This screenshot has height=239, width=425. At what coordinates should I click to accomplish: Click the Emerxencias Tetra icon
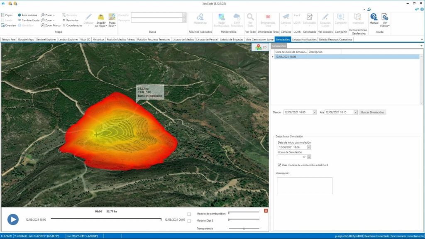267,20
